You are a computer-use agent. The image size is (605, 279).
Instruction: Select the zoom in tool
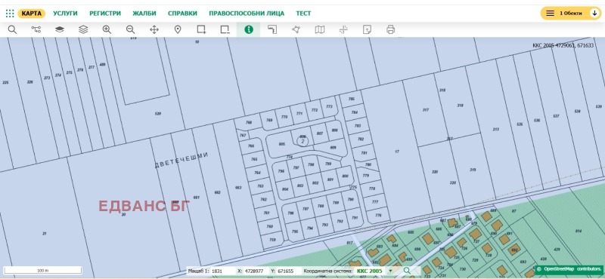(x=107, y=29)
